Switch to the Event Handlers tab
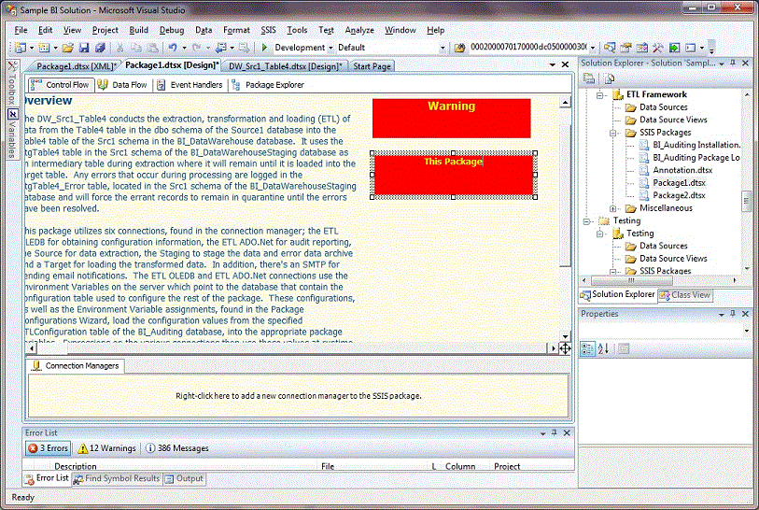The image size is (759, 510). 190,85
